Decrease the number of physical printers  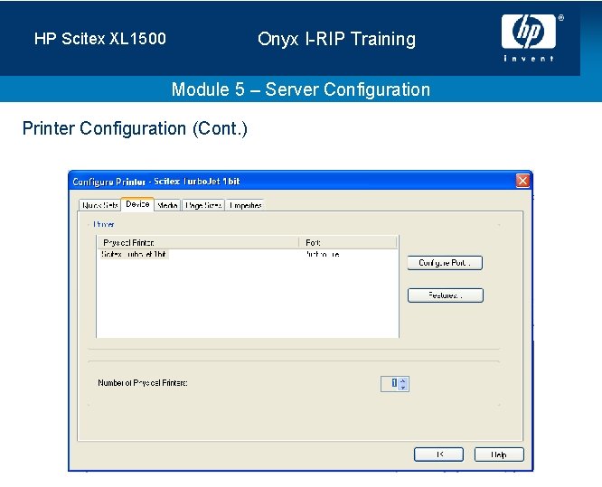[x=403, y=388]
